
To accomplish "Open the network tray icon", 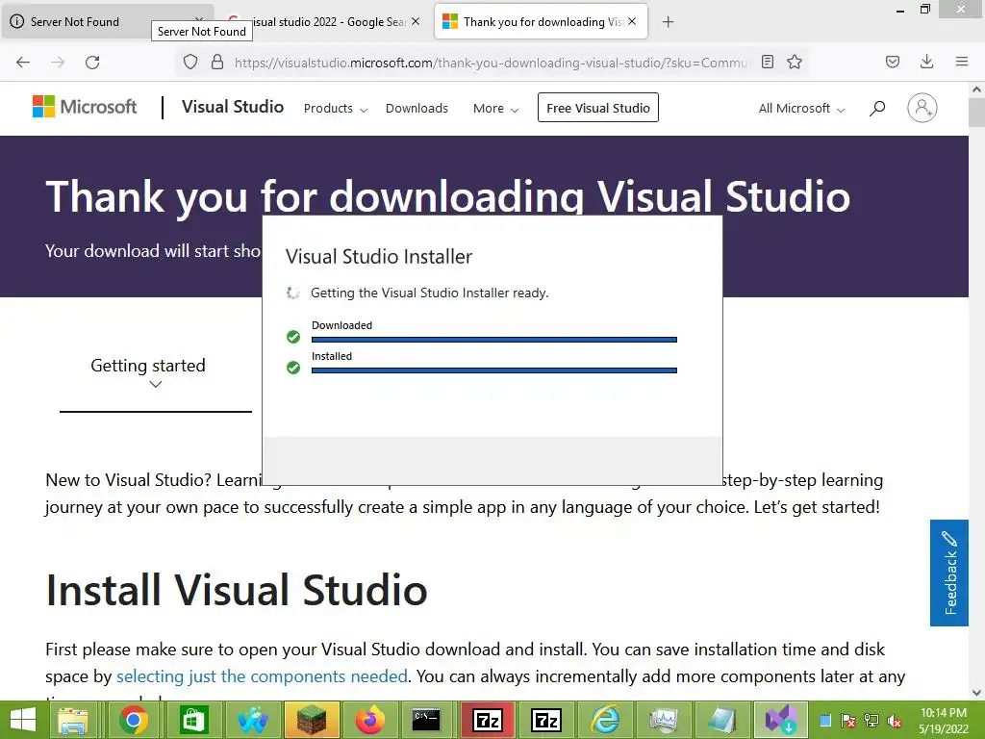I will 871,721.
